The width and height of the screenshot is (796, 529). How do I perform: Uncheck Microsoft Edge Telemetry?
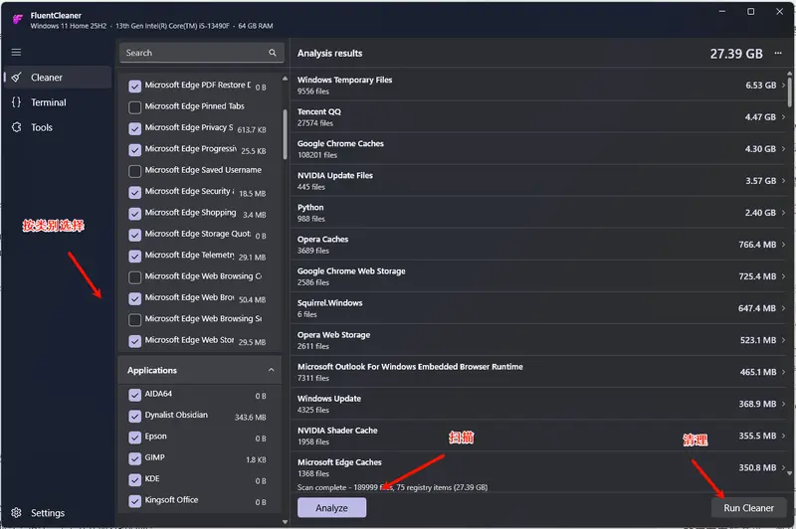pos(134,257)
